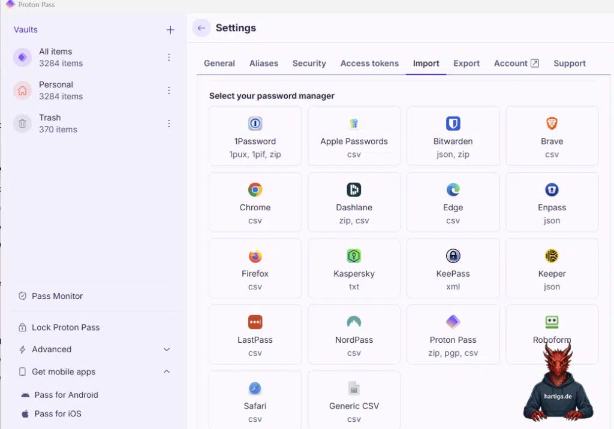Click 'json, zip' under Bitwarden
The image size is (614, 429).
click(x=453, y=154)
